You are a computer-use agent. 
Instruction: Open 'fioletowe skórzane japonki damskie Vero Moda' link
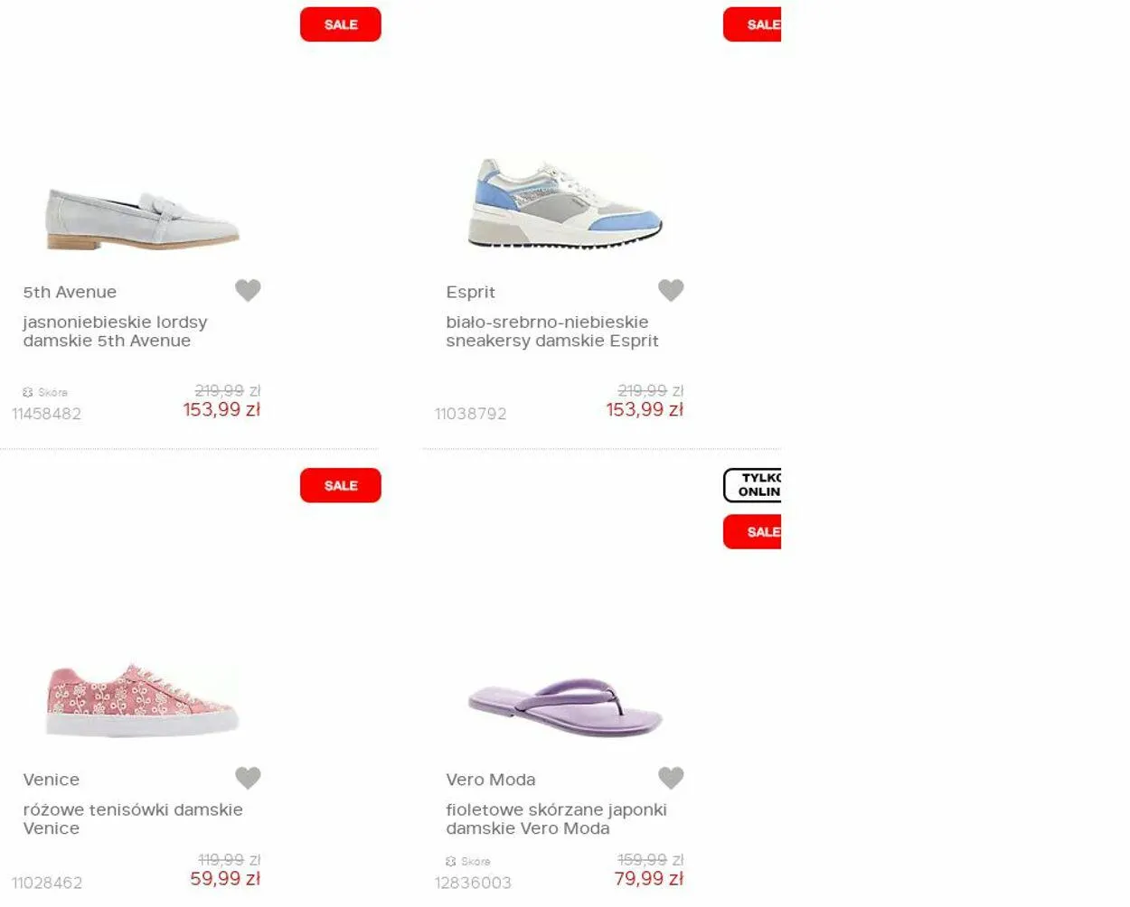coord(556,818)
